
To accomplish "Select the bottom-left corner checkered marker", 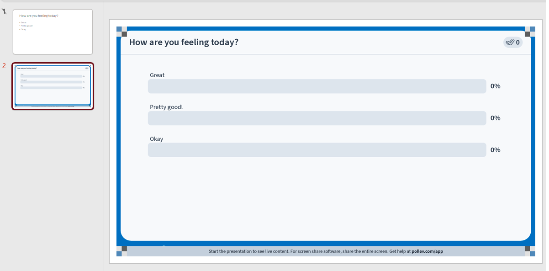I will (122, 251).
